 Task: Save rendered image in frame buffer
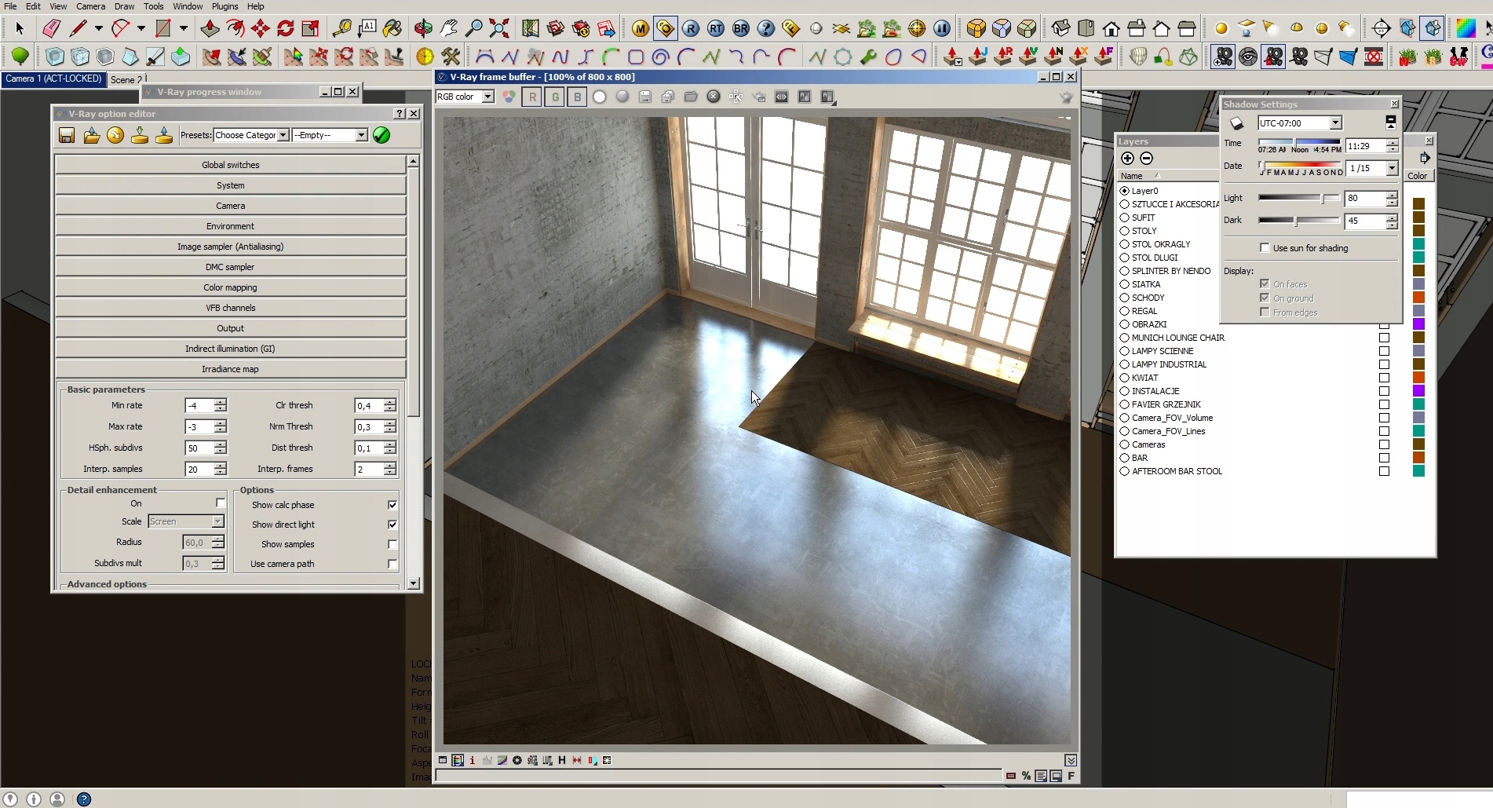(645, 97)
